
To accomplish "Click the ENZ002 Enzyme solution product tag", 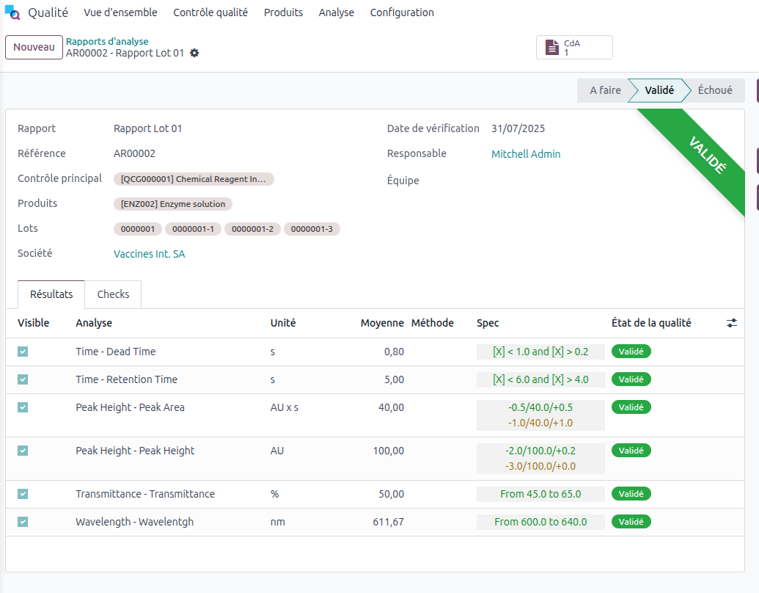I will point(174,204).
